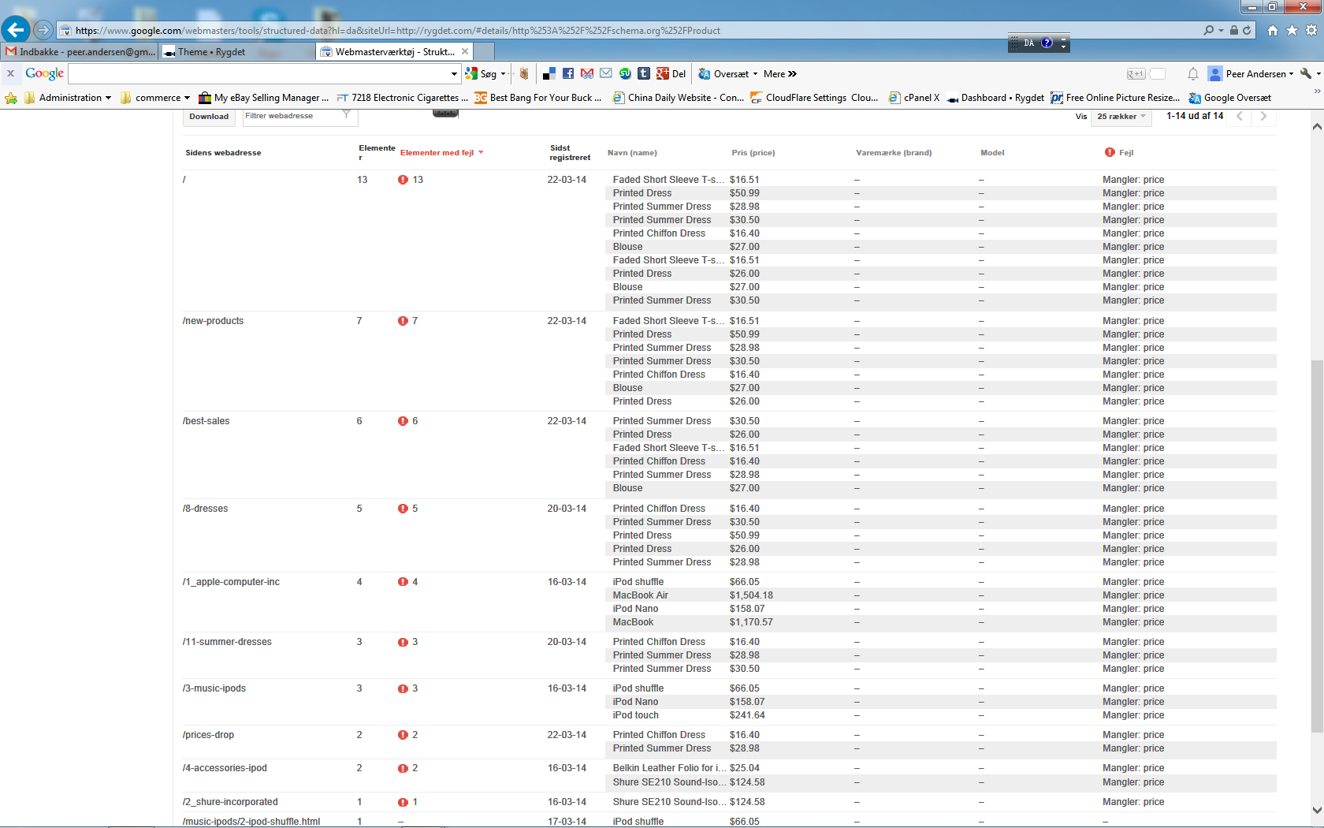1324x828 pixels.
Task: Close the Google Toolbar with the X
Action: (x=10, y=73)
